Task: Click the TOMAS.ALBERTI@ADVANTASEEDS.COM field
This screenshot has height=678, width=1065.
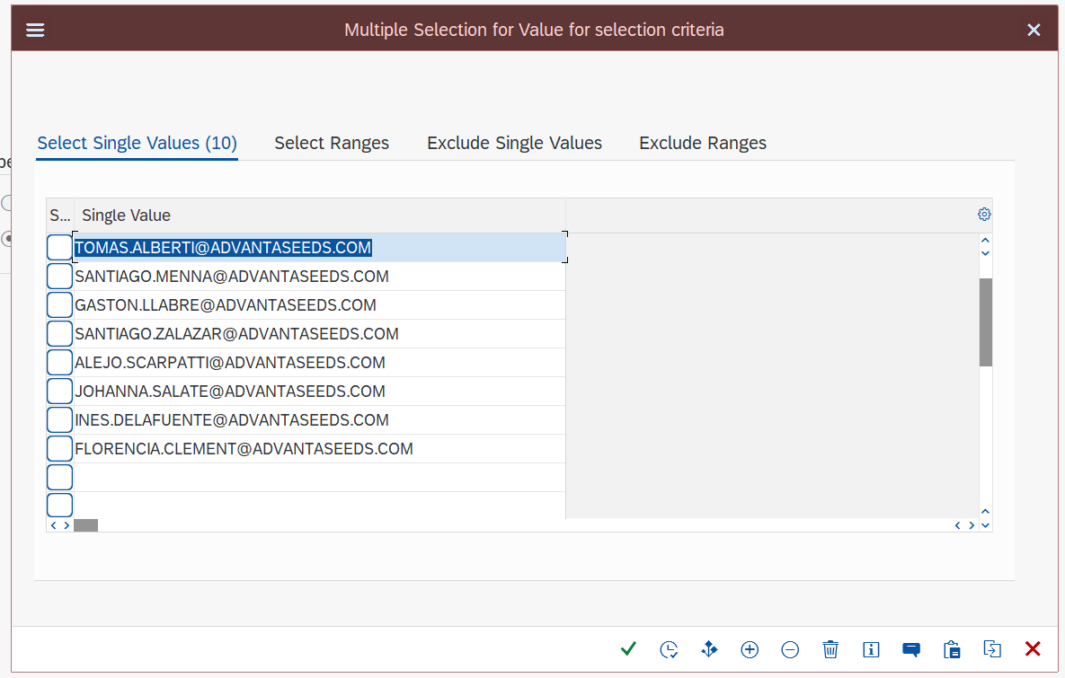Action: coord(319,248)
